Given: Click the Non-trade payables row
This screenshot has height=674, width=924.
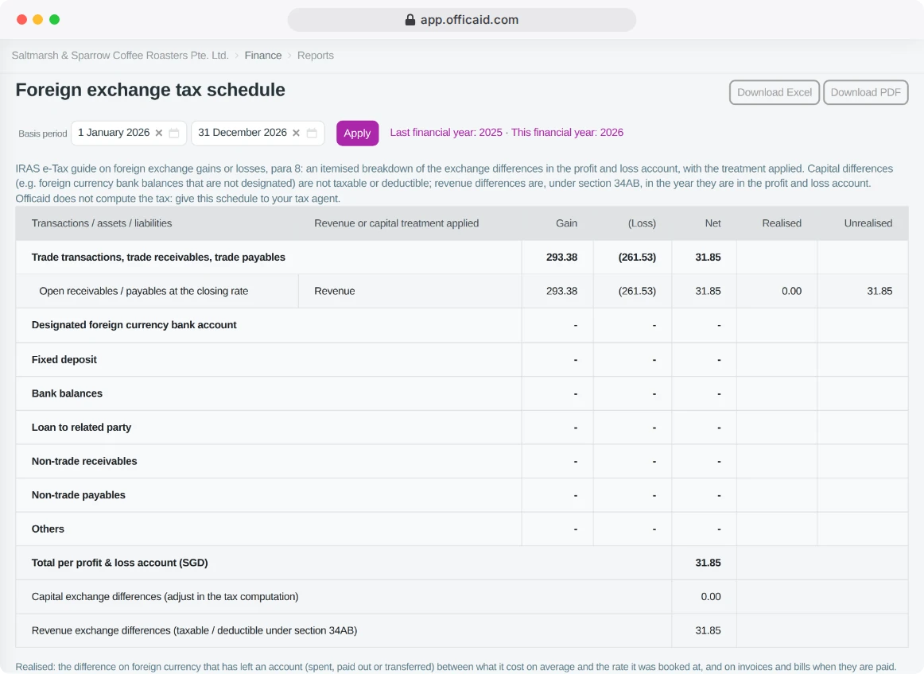Looking at the screenshot, I should (x=462, y=495).
